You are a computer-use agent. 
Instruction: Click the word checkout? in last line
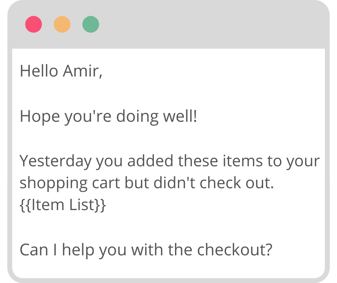[x=235, y=250]
